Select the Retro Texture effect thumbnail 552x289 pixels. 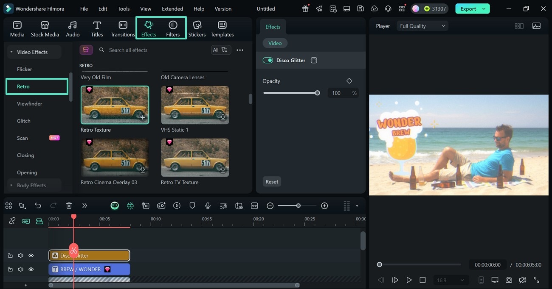tap(115, 105)
